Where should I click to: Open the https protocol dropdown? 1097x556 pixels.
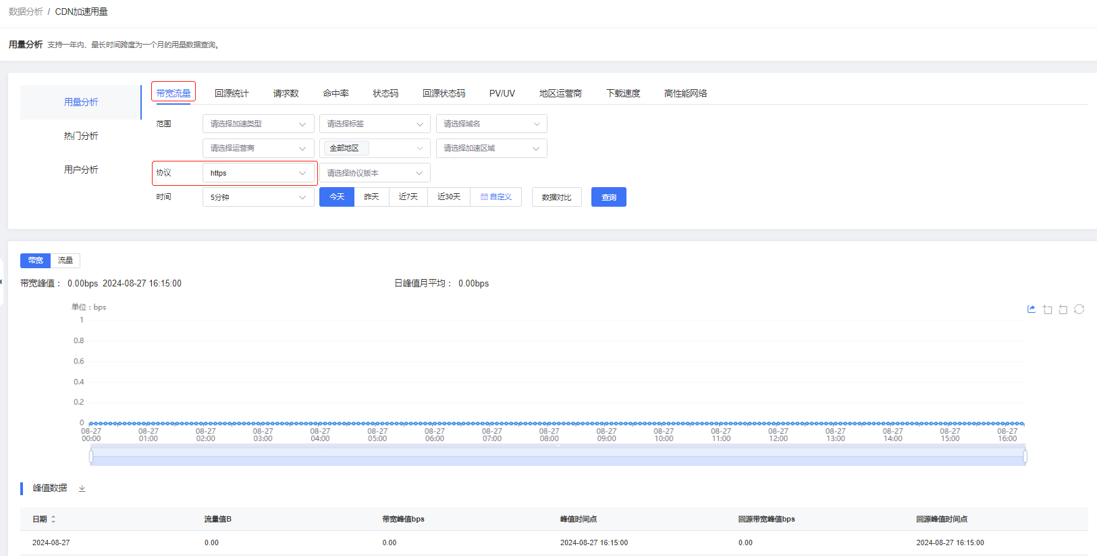click(x=259, y=173)
